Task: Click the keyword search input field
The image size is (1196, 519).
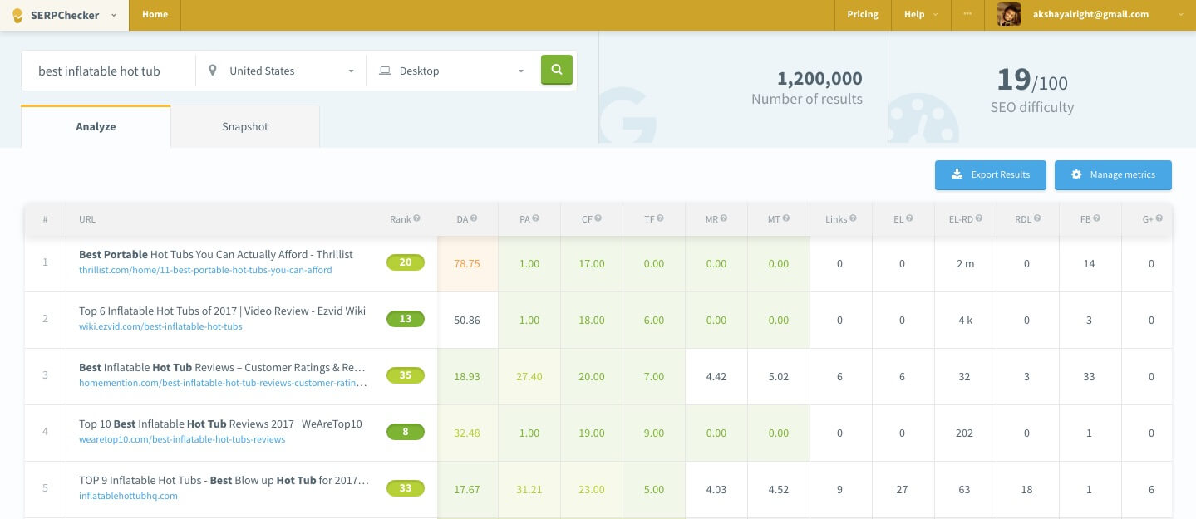Action: [108, 71]
